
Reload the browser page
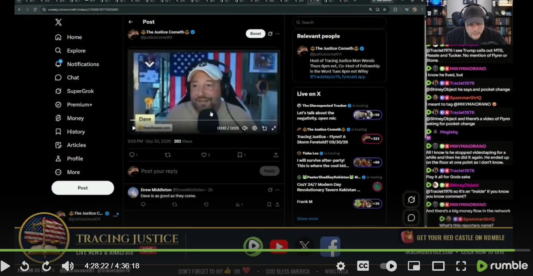35,9
